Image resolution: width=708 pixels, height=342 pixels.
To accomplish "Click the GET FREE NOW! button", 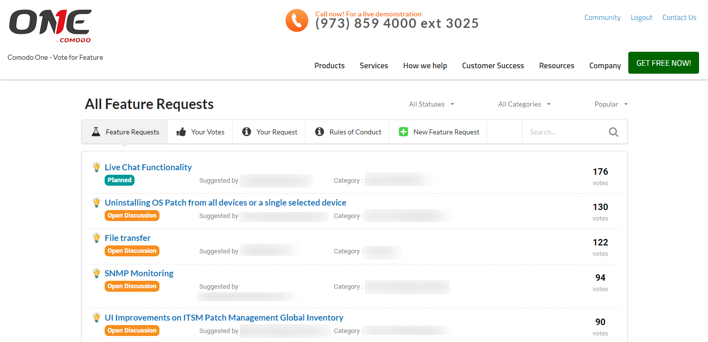I will [x=664, y=63].
